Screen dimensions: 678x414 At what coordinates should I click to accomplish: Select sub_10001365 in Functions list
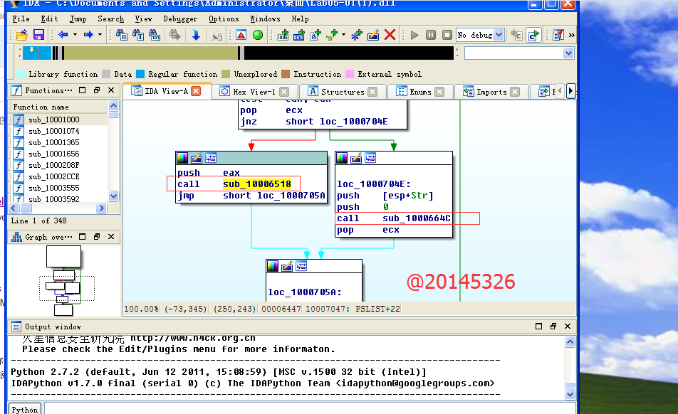click(x=54, y=142)
